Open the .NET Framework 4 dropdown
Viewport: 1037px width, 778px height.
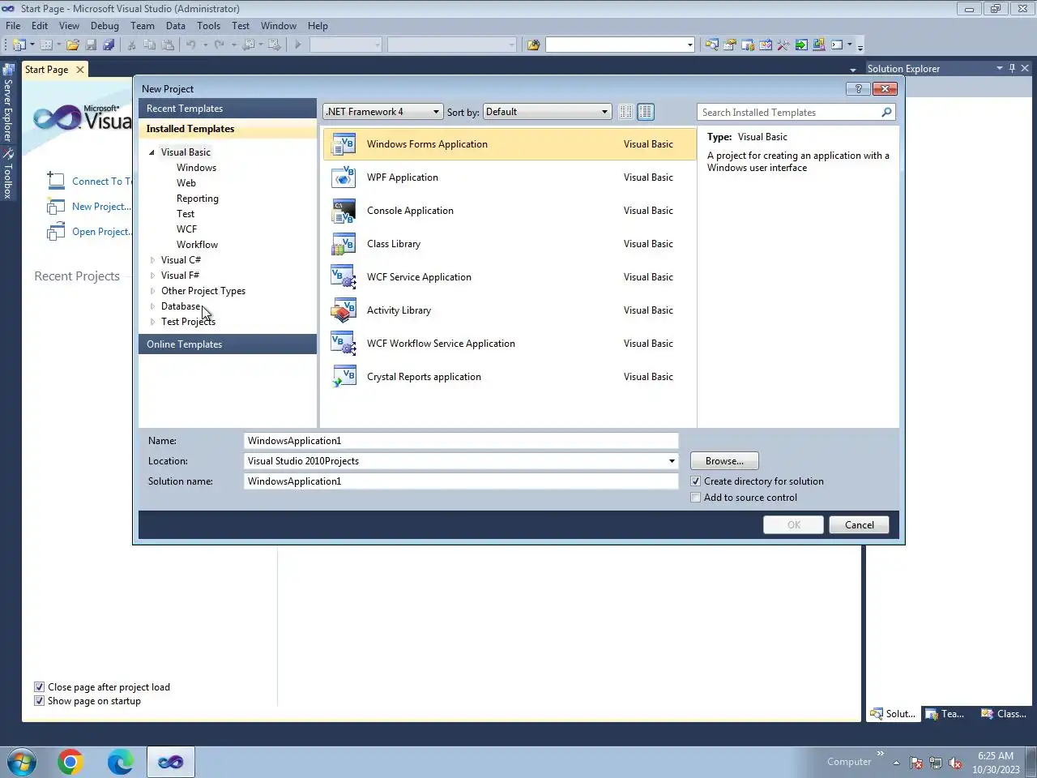coord(383,112)
